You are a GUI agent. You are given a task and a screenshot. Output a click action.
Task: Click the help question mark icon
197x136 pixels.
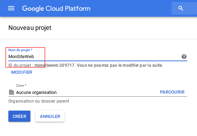(184, 57)
